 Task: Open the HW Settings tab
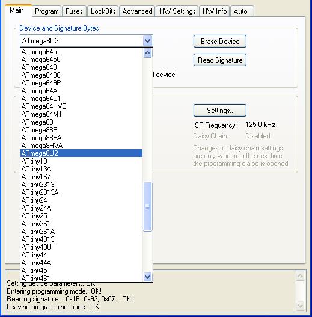(177, 11)
